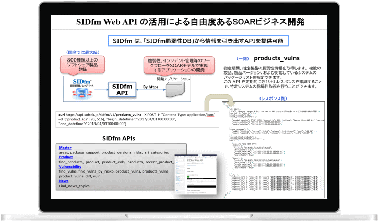Click the '開発アプリケーション' label
Image resolution: width=378 pixels, height=221 pixels.
[173, 79]
